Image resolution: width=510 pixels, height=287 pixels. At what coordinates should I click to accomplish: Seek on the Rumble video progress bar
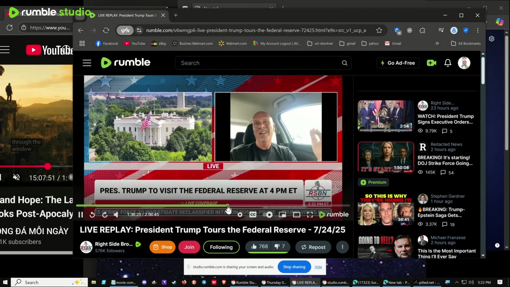[x=213, y=206]
